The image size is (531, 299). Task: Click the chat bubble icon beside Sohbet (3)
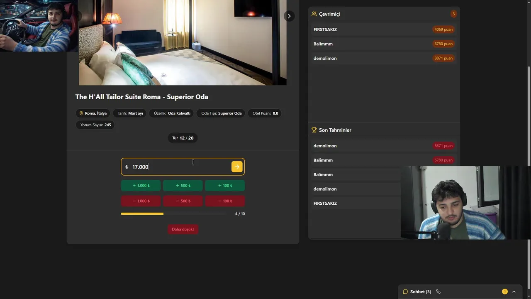tap(405, 292)
